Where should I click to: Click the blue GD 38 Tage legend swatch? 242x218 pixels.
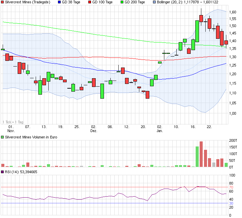59,2
